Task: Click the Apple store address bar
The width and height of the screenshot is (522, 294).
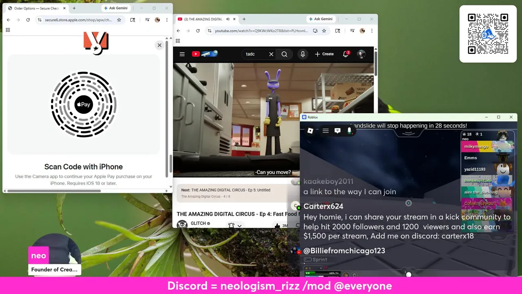Action: point(79,20)
